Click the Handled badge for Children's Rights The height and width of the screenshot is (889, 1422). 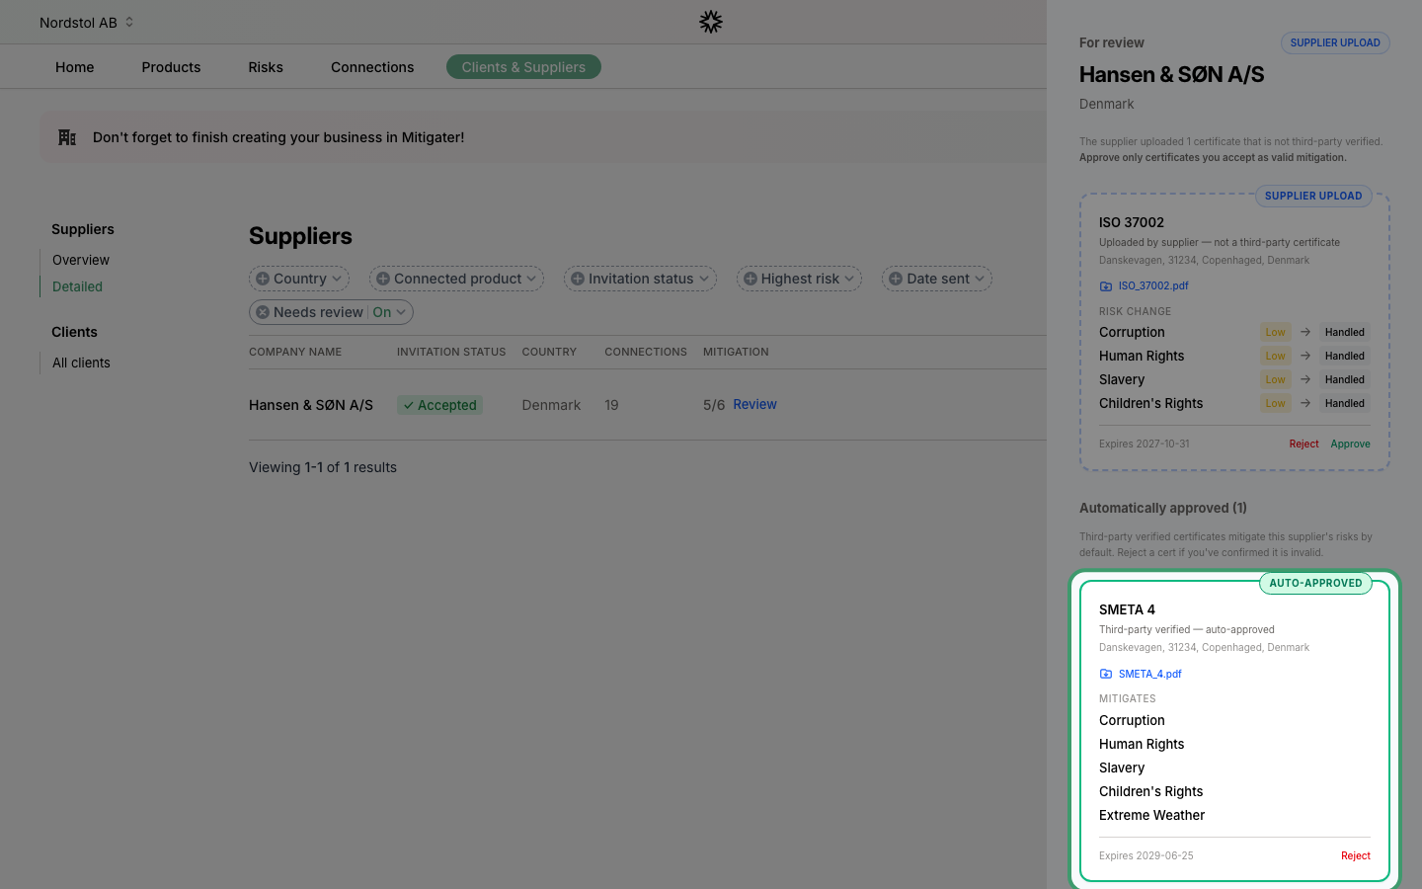click(1345, 403)
